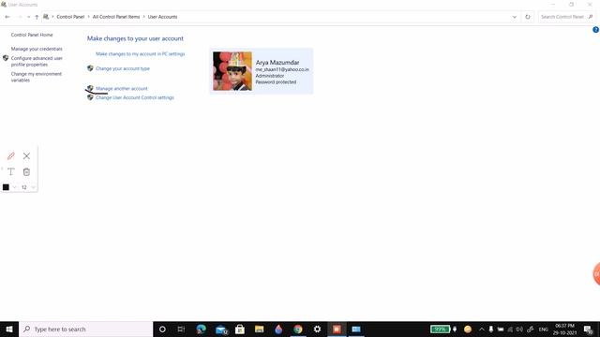Click Change your account type
Image resolution: width=600 pixels, height=337 pixels.
point(123,68)
